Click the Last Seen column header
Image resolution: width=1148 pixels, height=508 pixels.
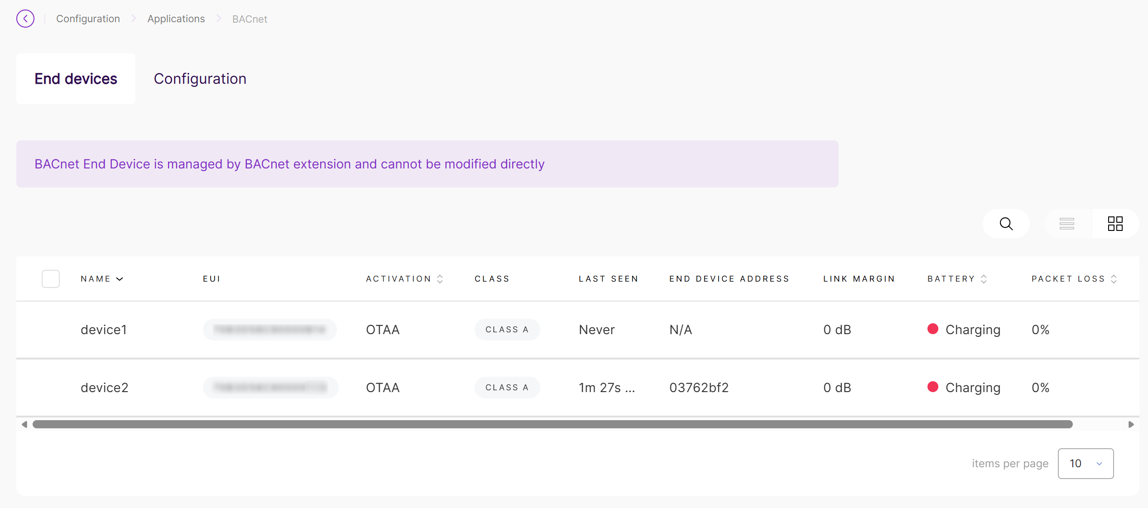pyautogui.click(x=609, y=279)
